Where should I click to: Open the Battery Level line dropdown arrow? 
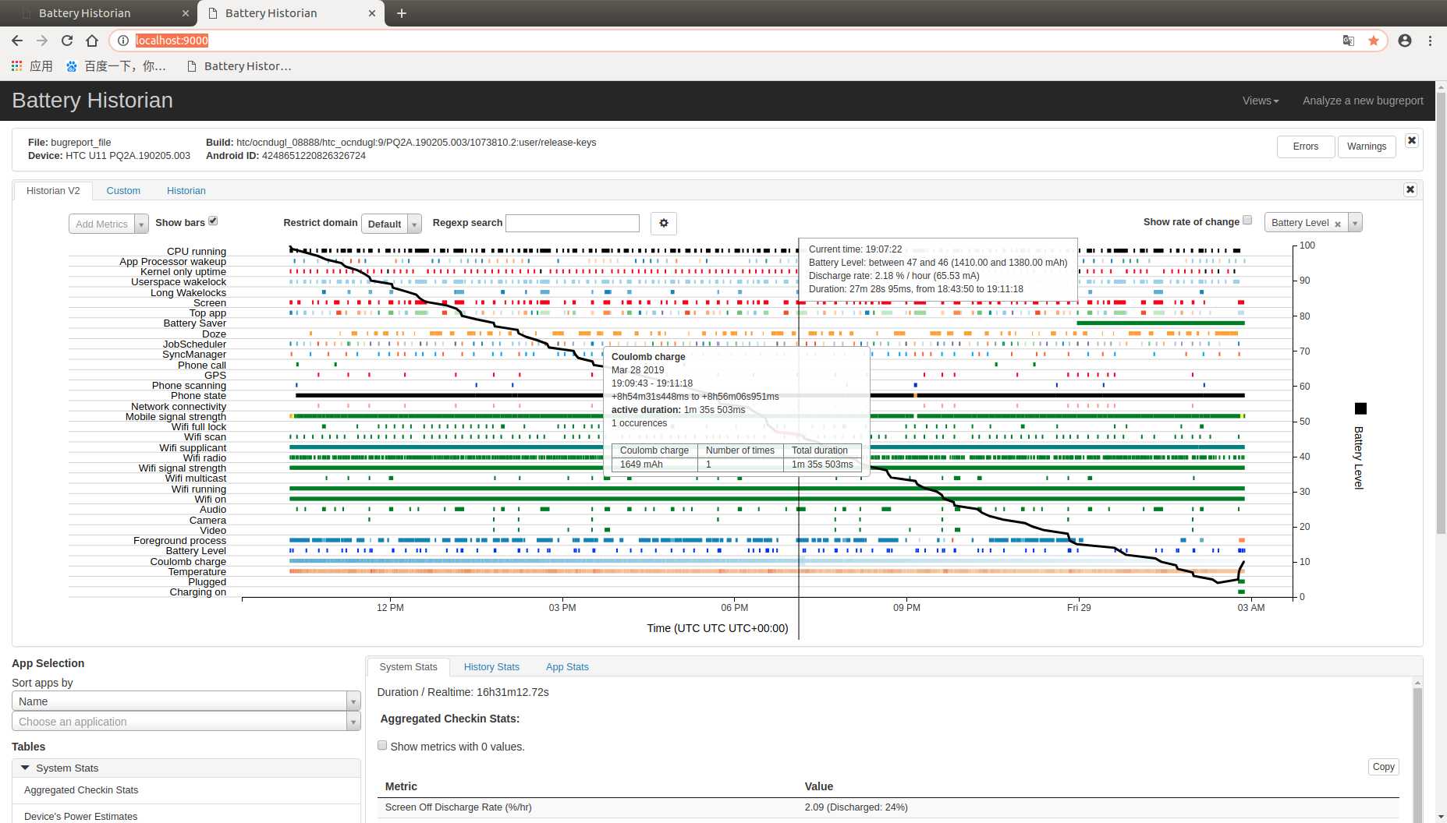1355,223
